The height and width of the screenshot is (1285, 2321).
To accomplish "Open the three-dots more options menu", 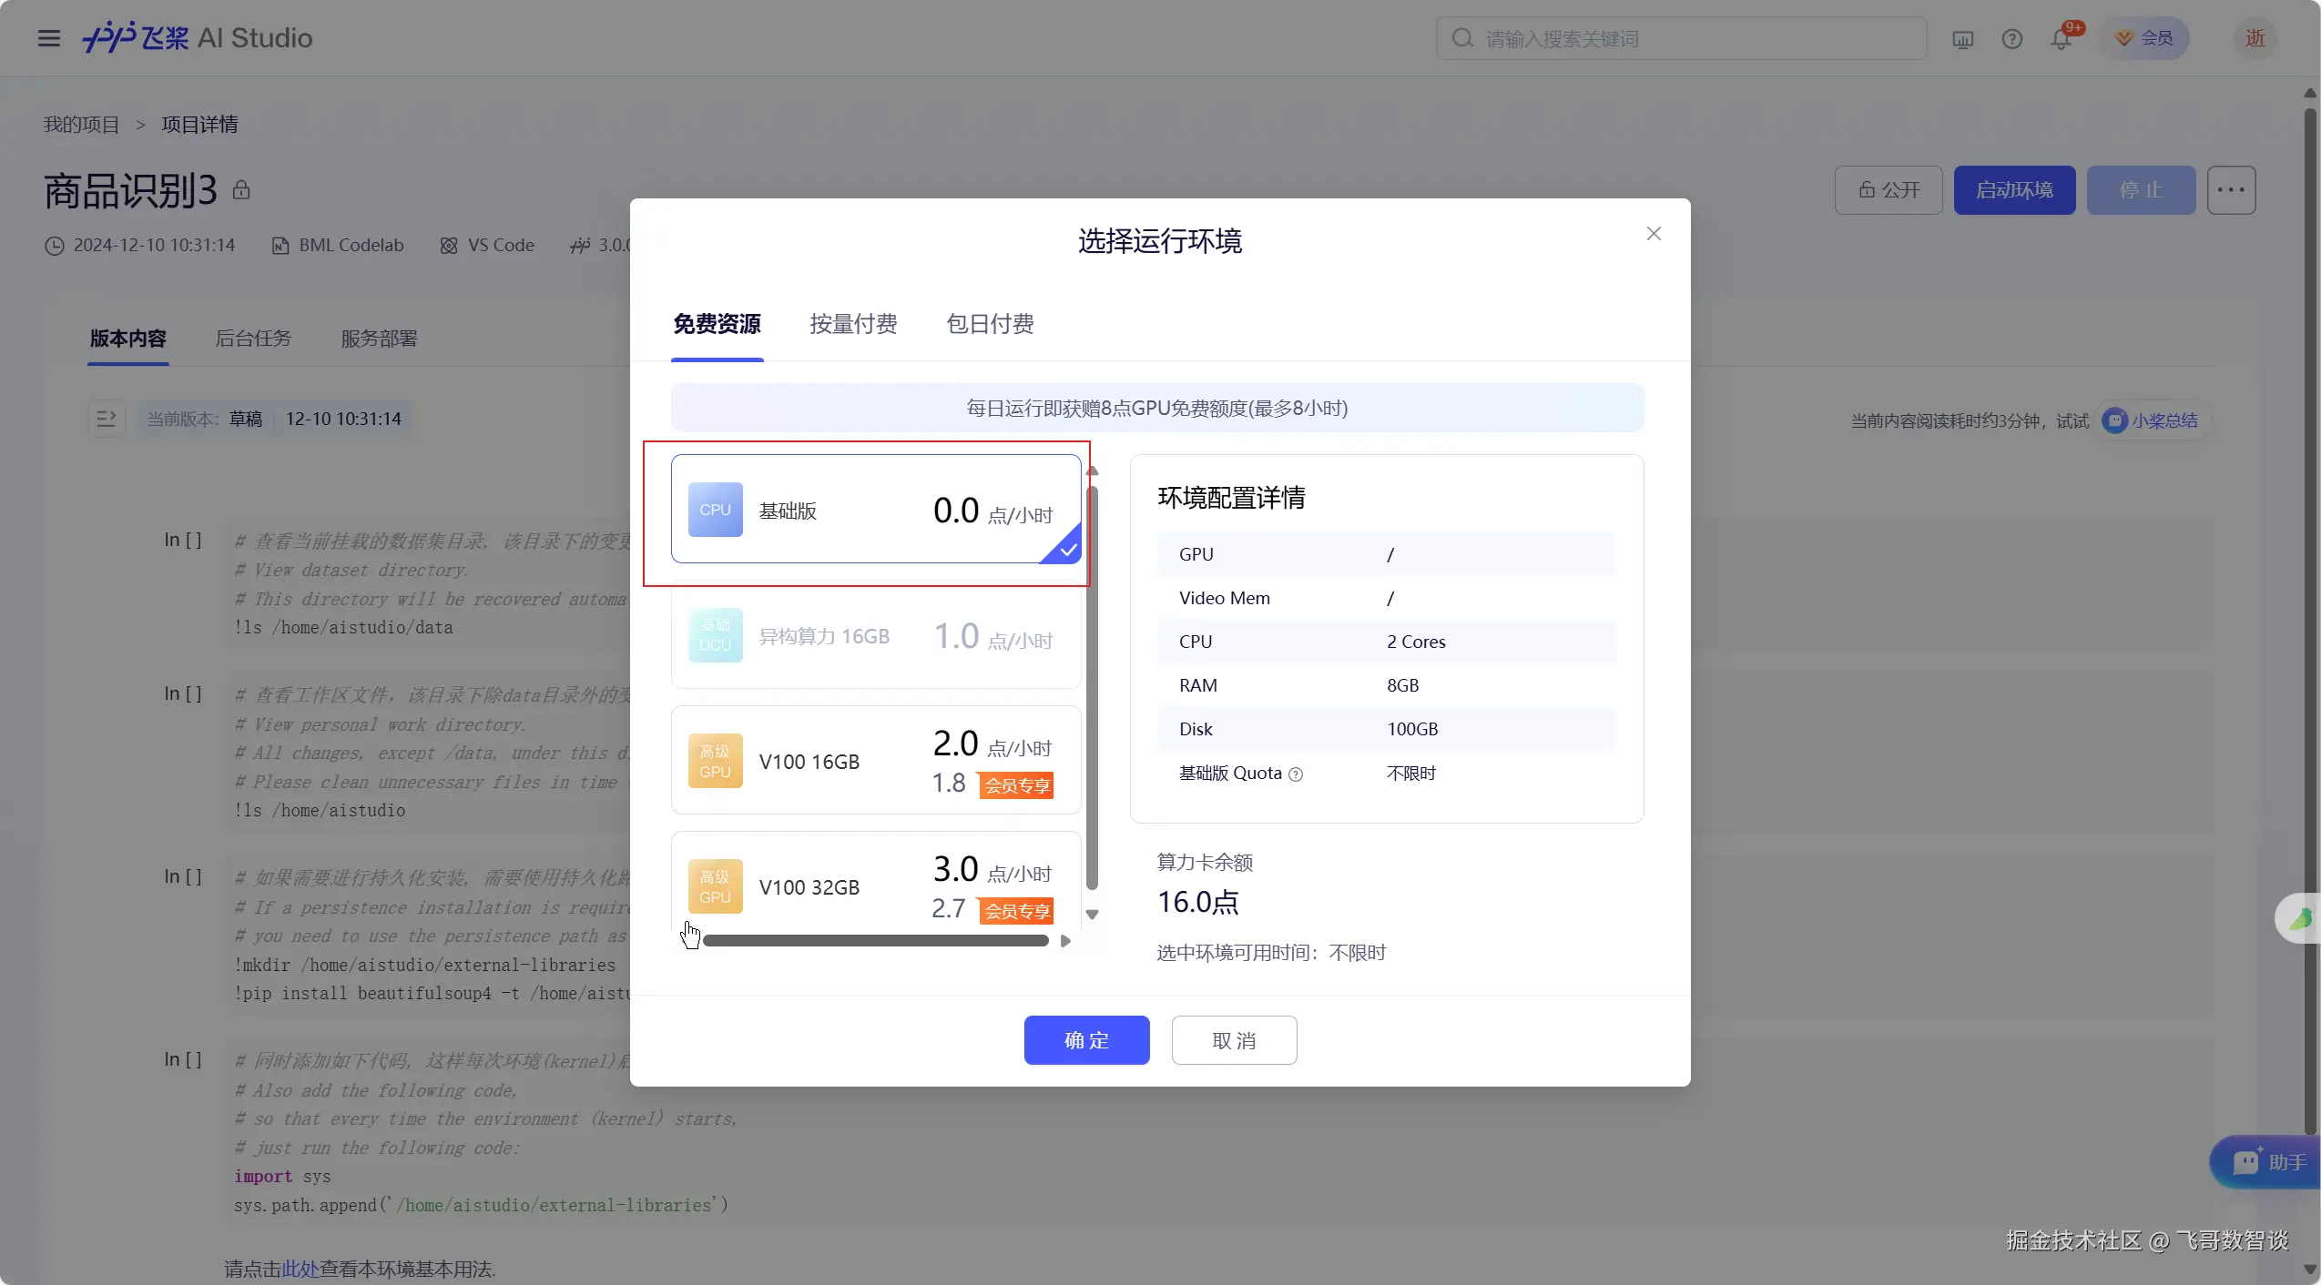I will pyautogui.click(x=2230, y=190).
